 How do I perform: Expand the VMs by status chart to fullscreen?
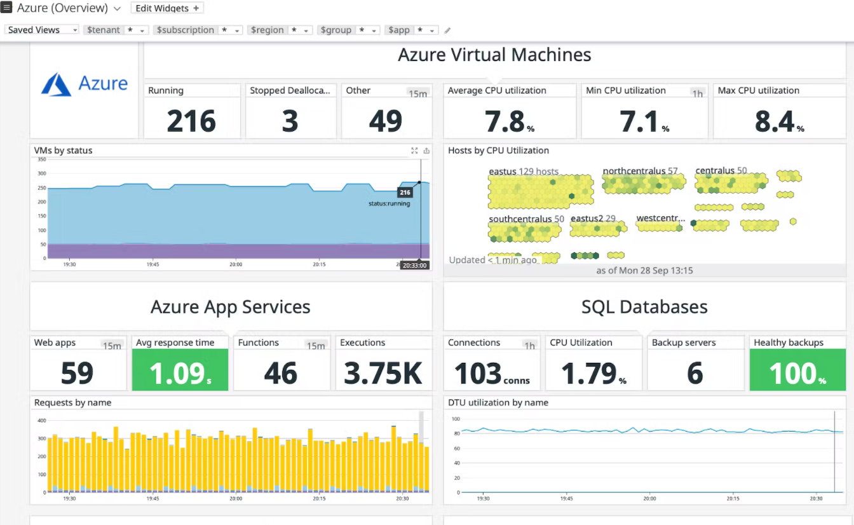[x=414, y=151]
